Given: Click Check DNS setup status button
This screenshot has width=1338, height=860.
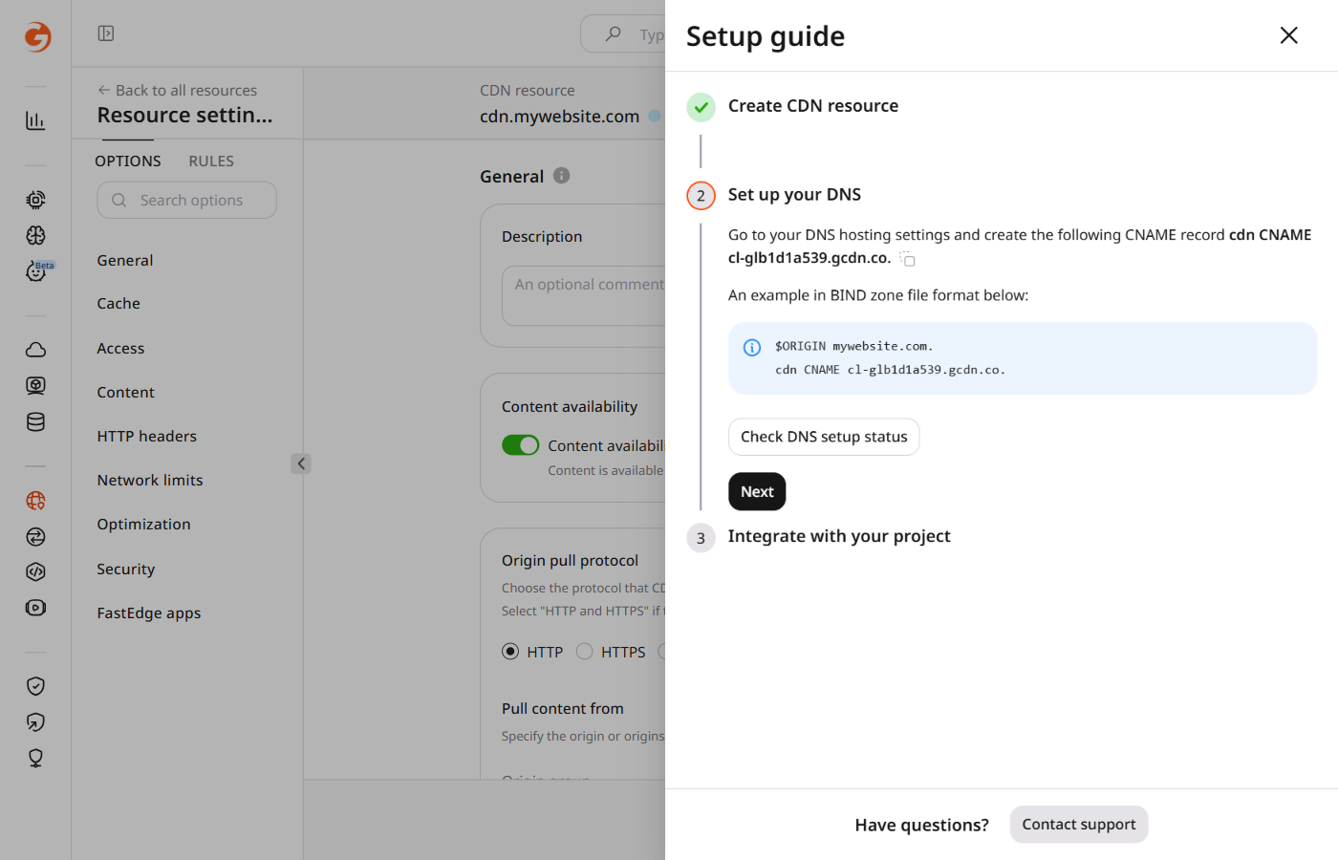Looking at the screenshot, I should pyautogui.click(x=824, y=437).
